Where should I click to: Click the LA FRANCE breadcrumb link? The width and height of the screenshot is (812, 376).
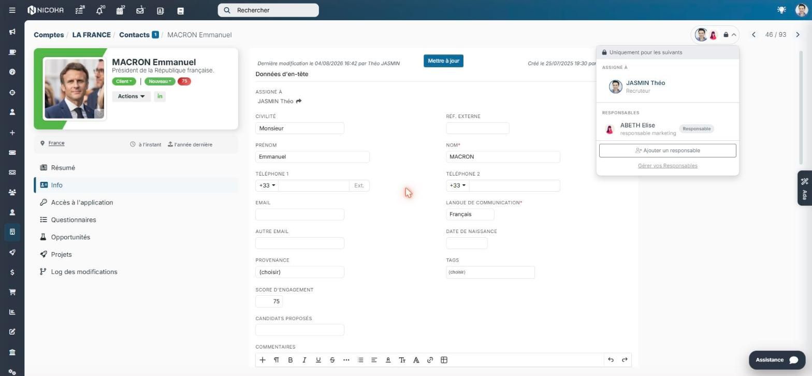click(x=91, y=35)
